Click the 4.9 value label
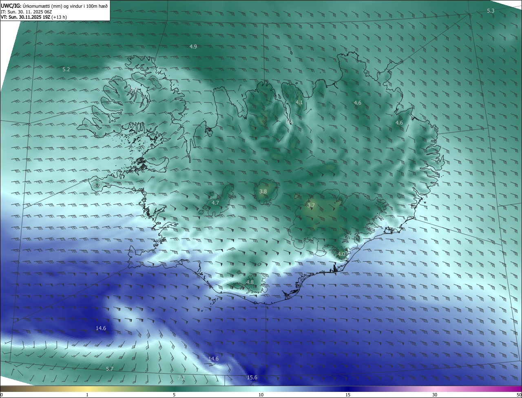Screen dimensions: 522x398 [193, 47]
